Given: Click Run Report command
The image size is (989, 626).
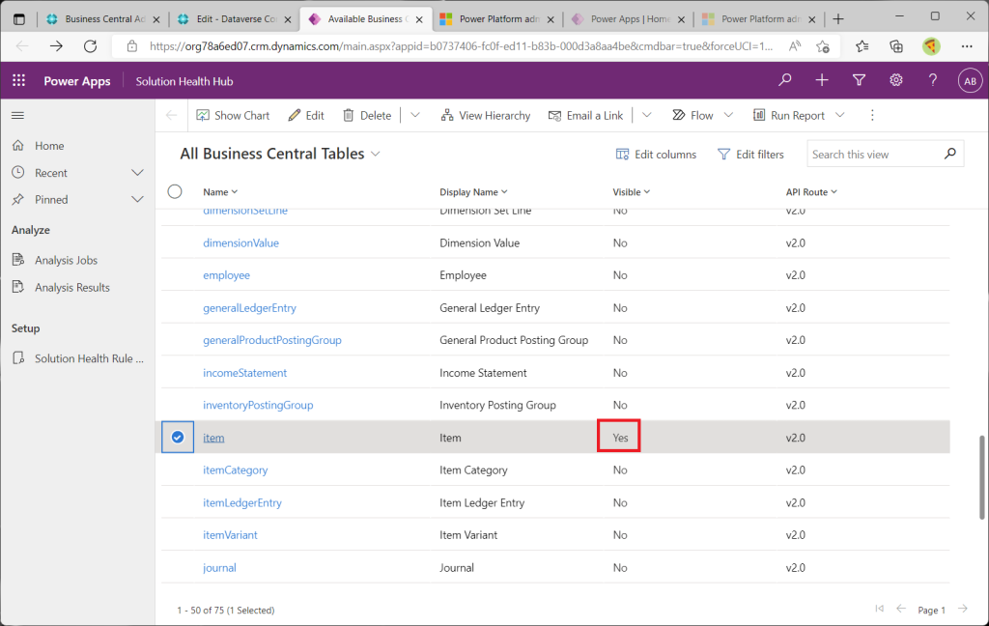Looking at the screenshot, I should point(789,116).
